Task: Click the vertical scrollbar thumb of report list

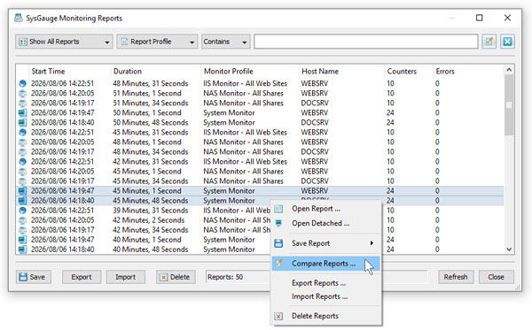Action: click(509, 105)
